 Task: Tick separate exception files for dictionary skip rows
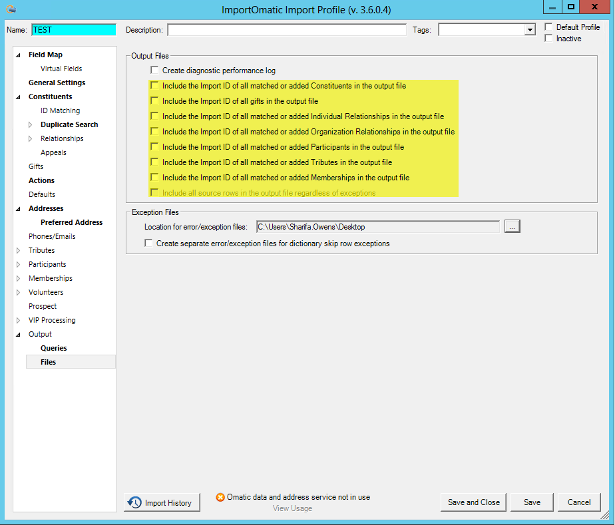tap(148, 243)
